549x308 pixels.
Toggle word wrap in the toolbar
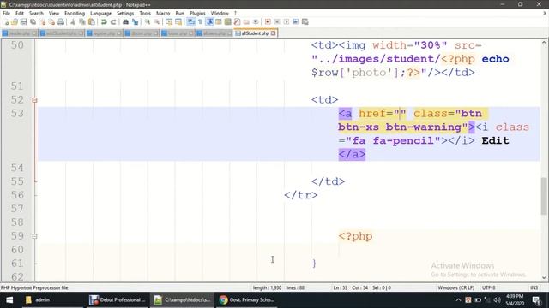190,21
